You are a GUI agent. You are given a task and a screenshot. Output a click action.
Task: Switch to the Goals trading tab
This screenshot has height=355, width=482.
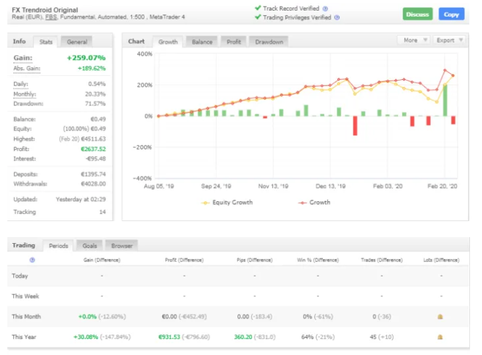click(89, 246)
